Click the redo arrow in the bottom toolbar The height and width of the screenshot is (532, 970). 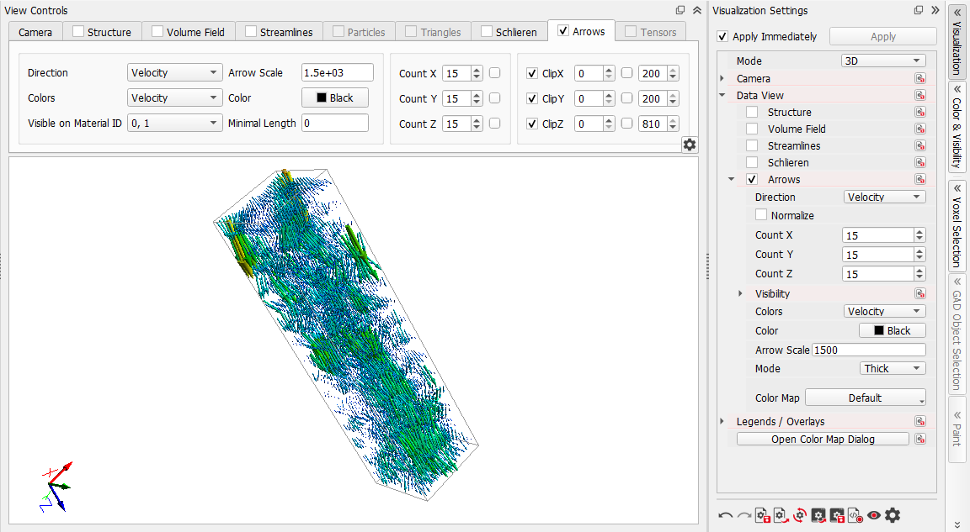tap(744, 515)
